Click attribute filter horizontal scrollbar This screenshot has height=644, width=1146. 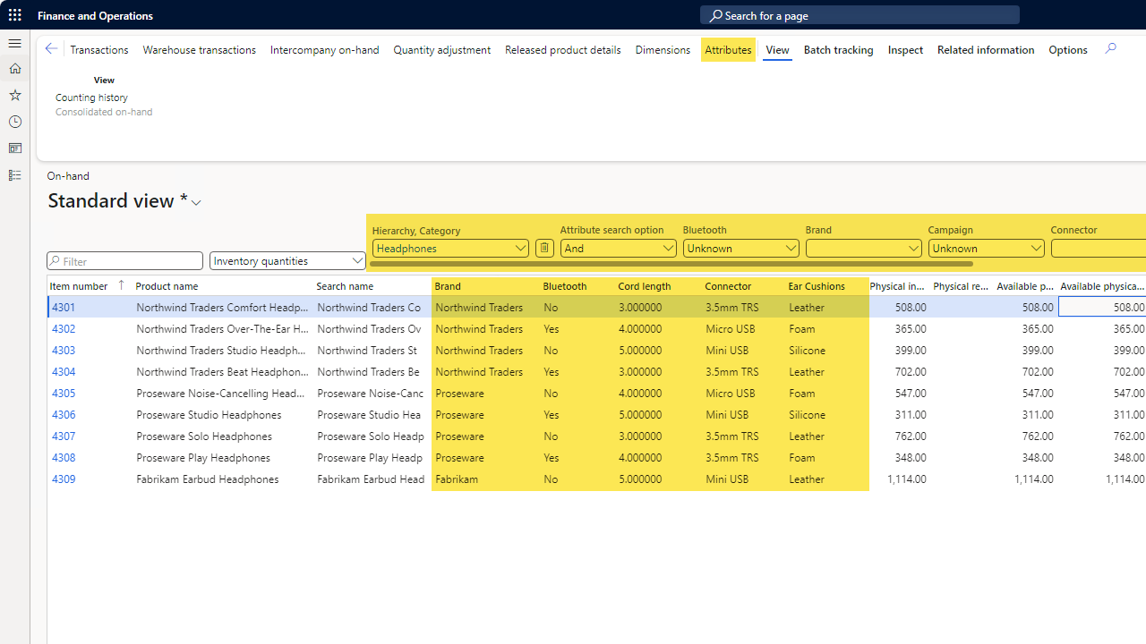click(x=671, y=264)
